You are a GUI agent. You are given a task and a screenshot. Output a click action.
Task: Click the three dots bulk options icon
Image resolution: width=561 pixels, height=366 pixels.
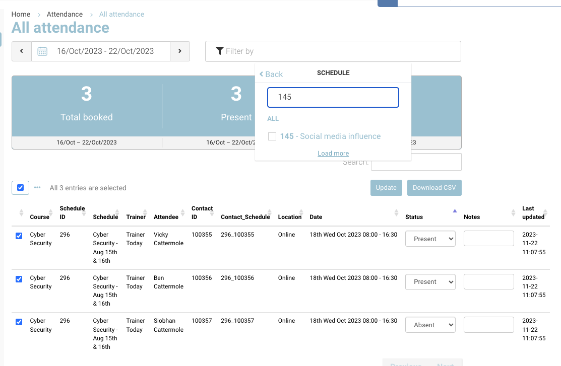coord(37,188)
